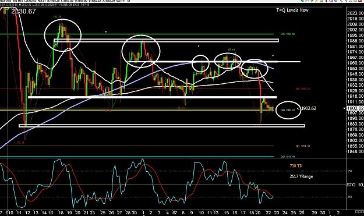Click date 29 on time axis
364x216 pixels.
(314, 213)
